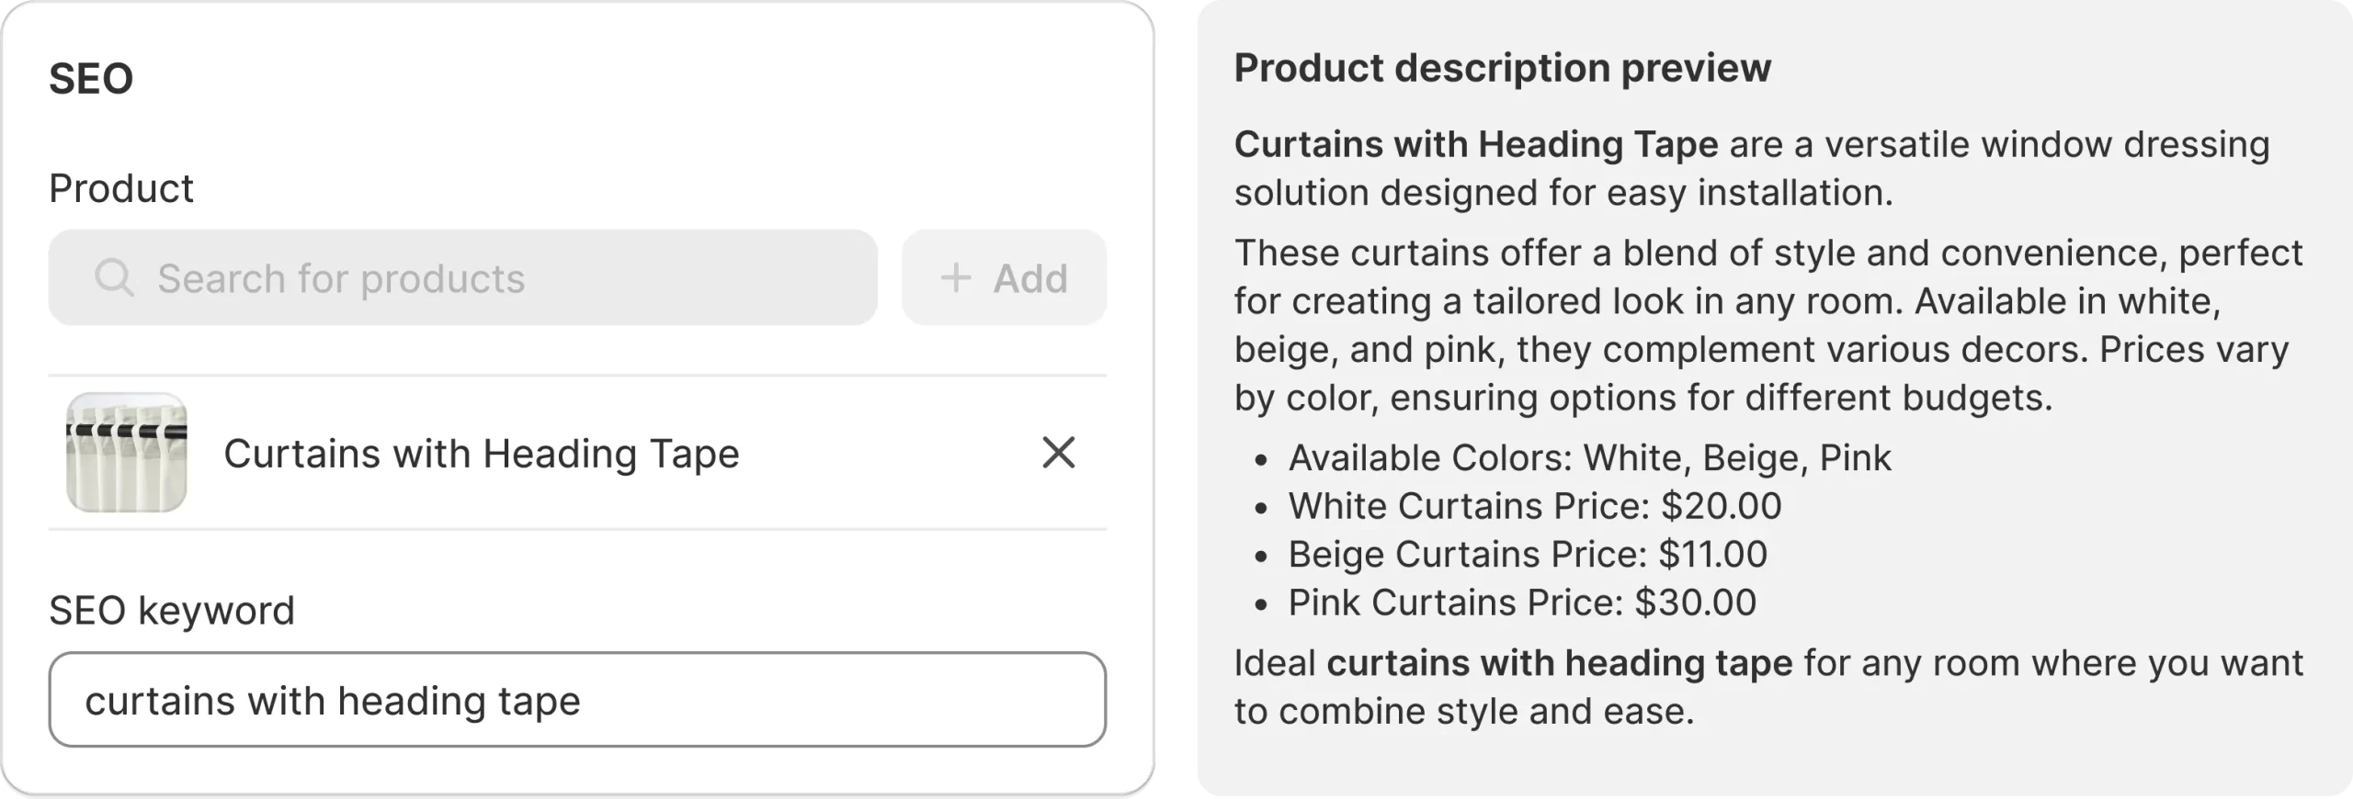Click the Beige Curtains Price bullet item
The height and width of the screenshot is (799, 2353).
[x=1526, y=554]
